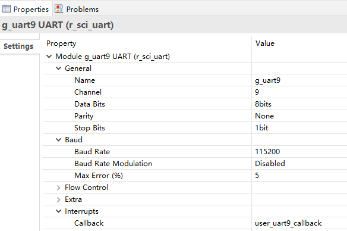
Task: Edit the Callback value user_uart9_callback
Action: click(288, 223)
